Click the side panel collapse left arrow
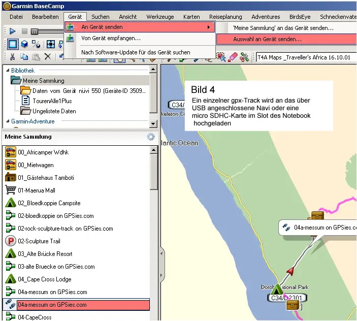The width and height of the screenshot is (357, 321). pos(162,253)
